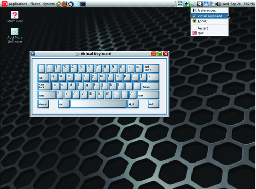256x189 pixels.
Task: Click the p key
Action: pyautogui.click(x=126, y=77)
